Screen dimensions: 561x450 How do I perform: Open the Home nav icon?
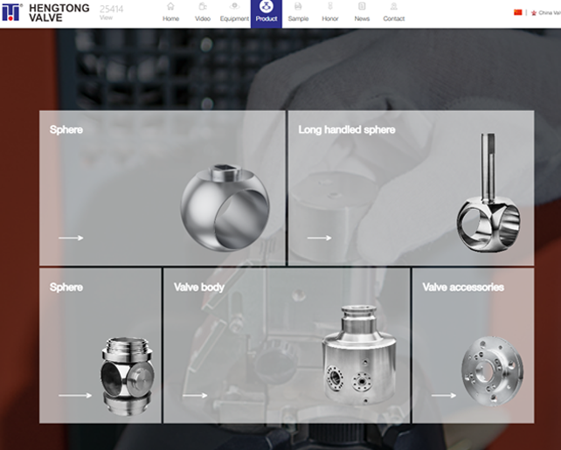click(170, 7)
